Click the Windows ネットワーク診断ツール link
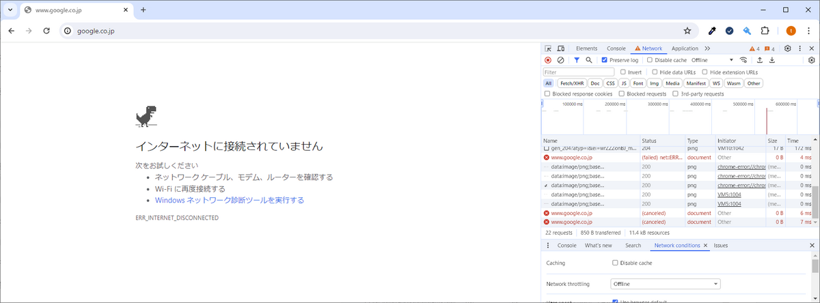Screen dimensions: 820x303 (x=230, y=200)
